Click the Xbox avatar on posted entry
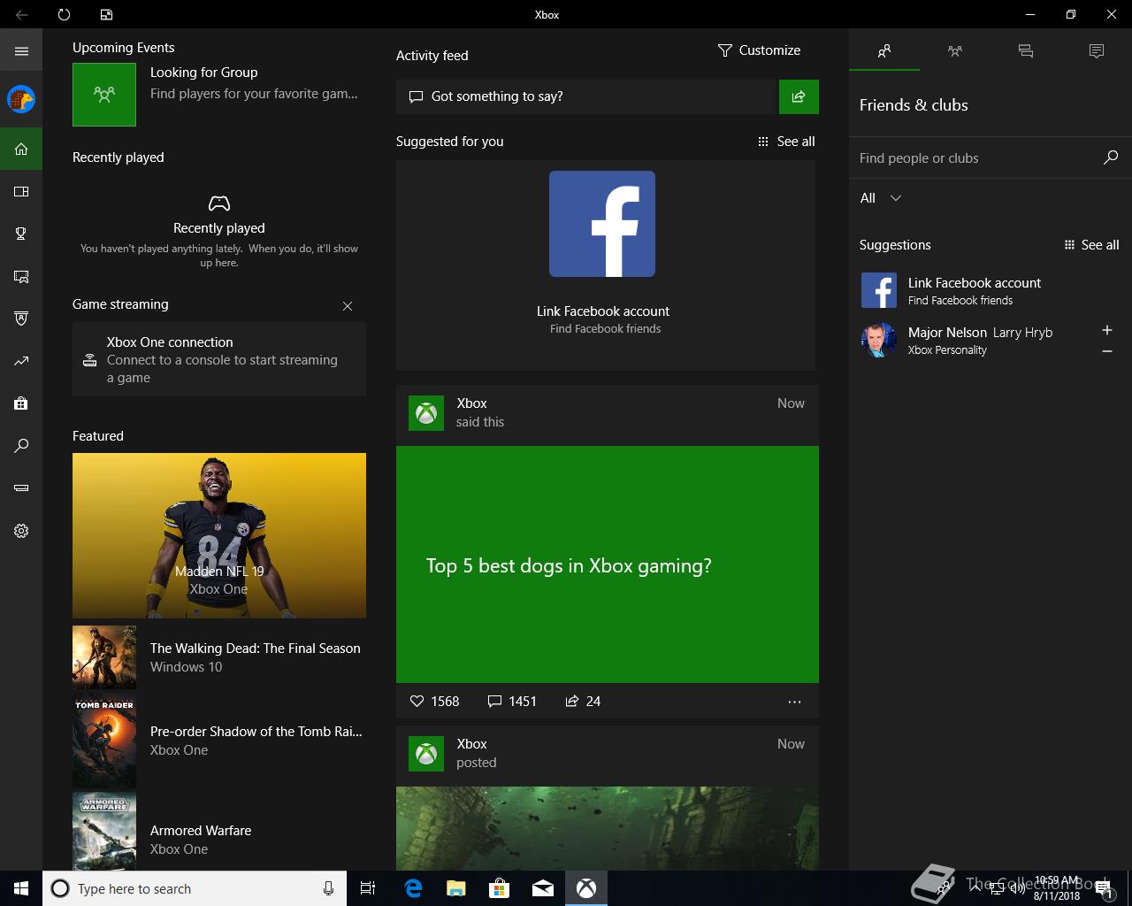This screenshot has width=1132, height=906. click(x=426, y=754)
